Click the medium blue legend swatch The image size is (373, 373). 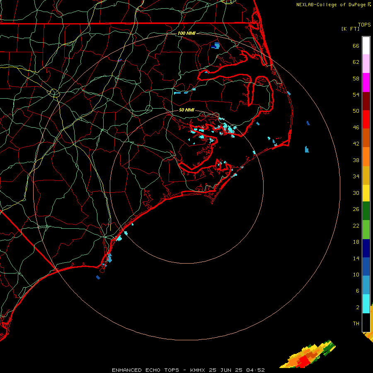(x=366, y=266)
